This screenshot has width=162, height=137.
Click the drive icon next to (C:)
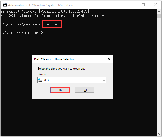point(40,80)
